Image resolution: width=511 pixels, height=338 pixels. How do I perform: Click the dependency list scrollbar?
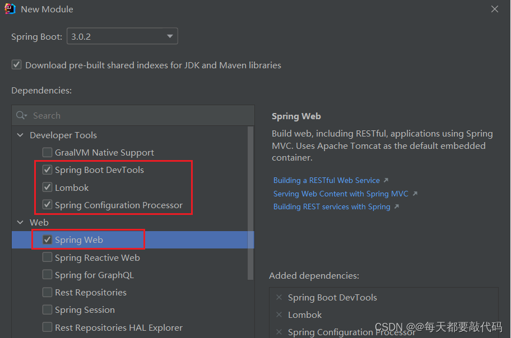(x=250, y=203)
